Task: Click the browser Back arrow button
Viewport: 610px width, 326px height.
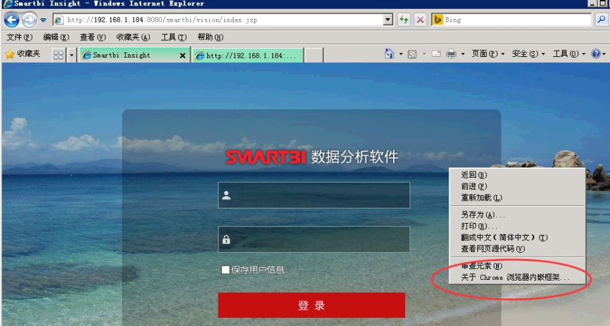Action: click(x=12, y=20)
